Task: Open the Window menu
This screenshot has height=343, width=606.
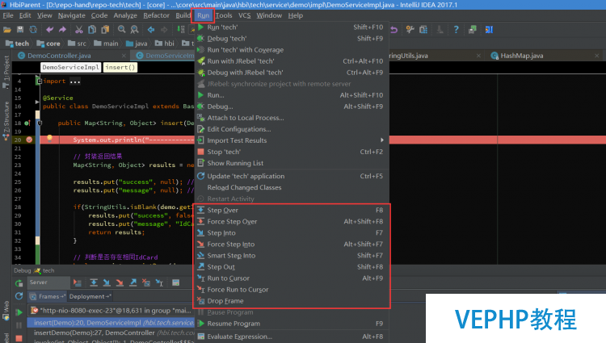Action: pos(269,15)
